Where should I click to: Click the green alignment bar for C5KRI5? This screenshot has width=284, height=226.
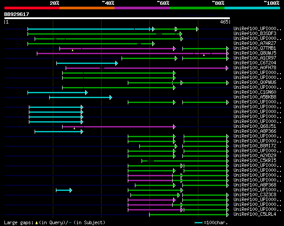pos(185,161)
